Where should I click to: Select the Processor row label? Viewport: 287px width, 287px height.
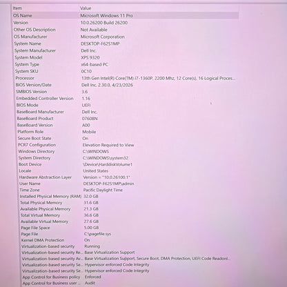(25, 78)
